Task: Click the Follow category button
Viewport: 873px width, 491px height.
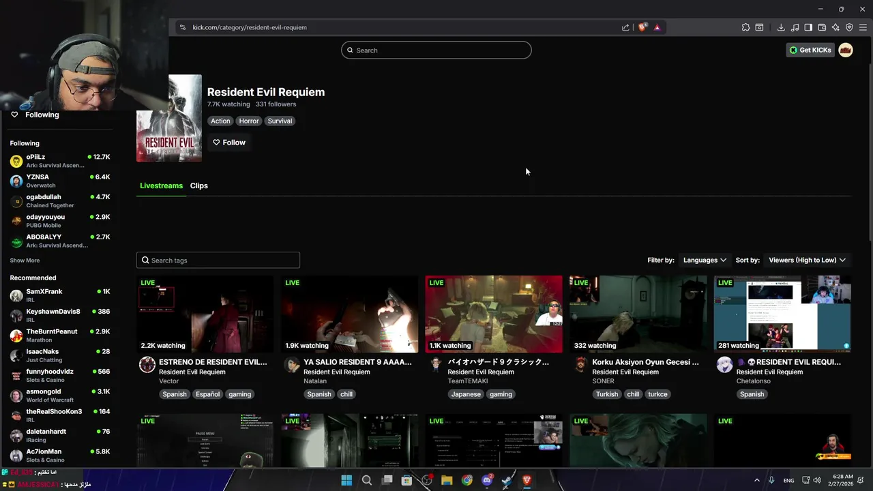Action: click(229, 143)
